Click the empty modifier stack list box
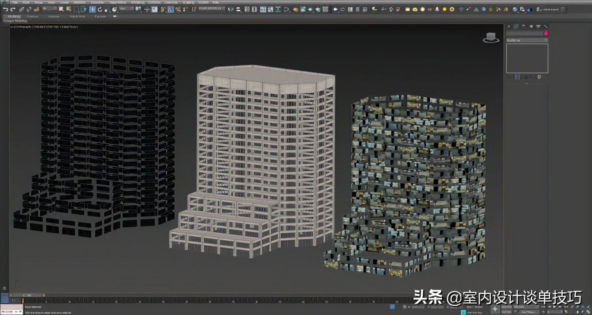 [x=527, y=58]
